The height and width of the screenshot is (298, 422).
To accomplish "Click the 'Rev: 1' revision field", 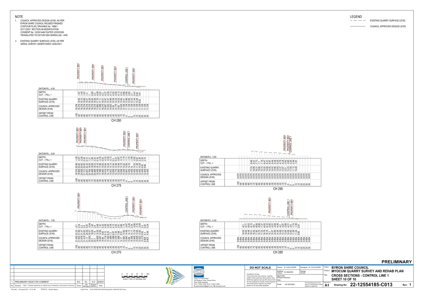I will [407, 285].
